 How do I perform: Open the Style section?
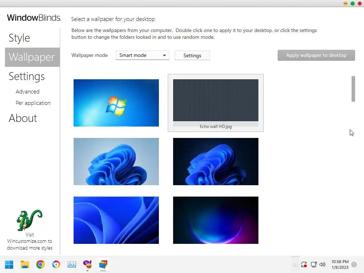pos(19,38)
